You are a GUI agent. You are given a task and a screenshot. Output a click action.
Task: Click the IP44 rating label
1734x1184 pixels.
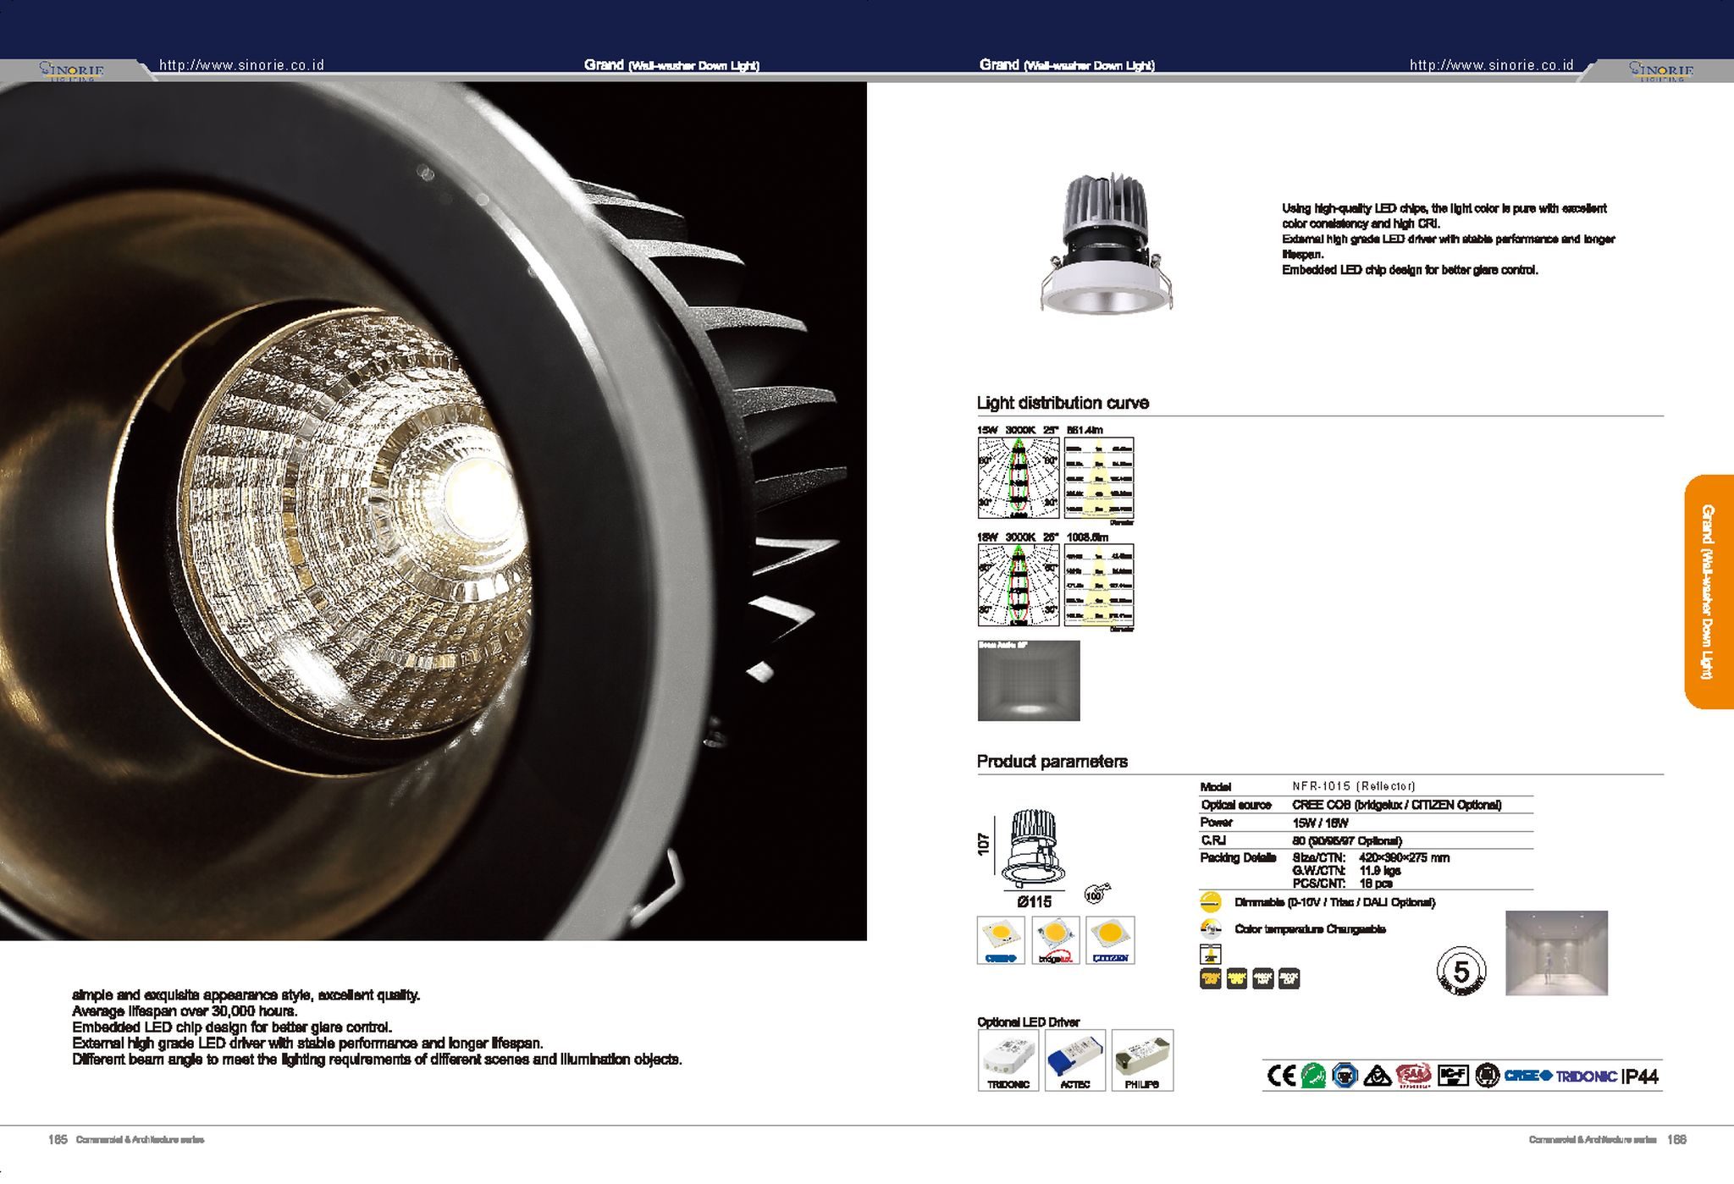(1640, 1077)
